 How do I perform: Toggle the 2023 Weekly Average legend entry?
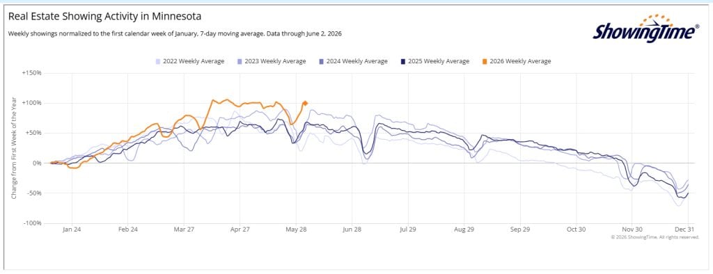pyautogui.click(x=272, y=61)
